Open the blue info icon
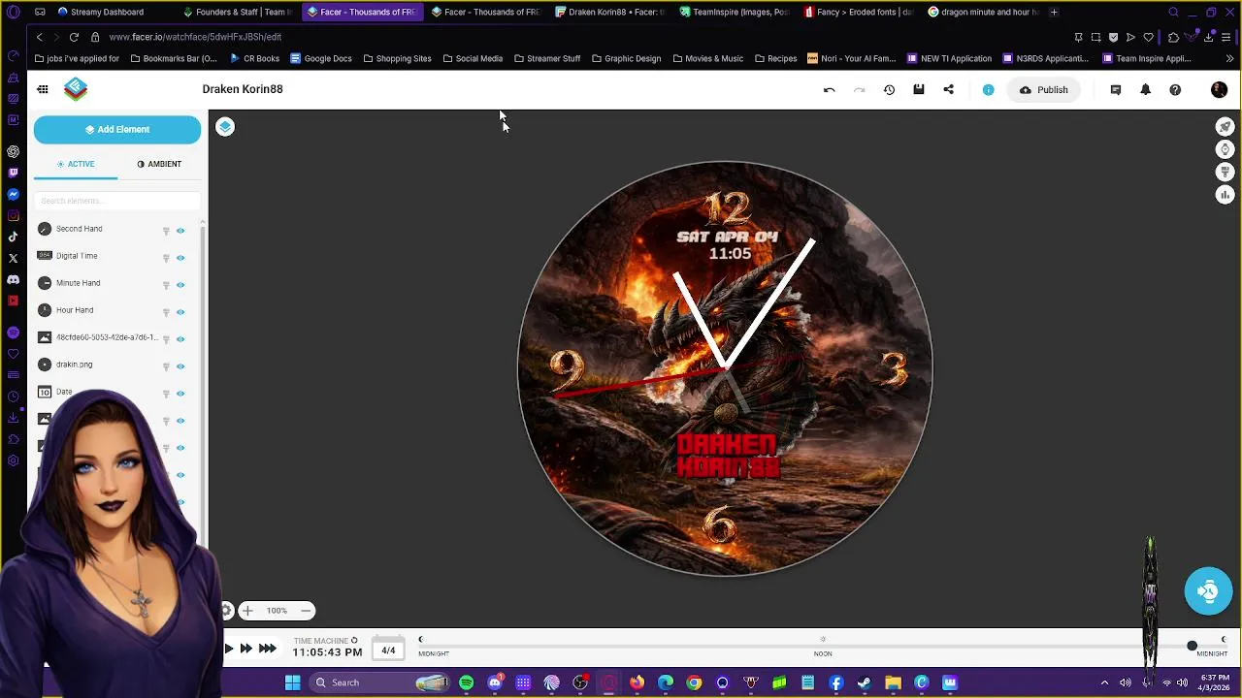This screenshot has height=698, width=1242. point(988,89)
